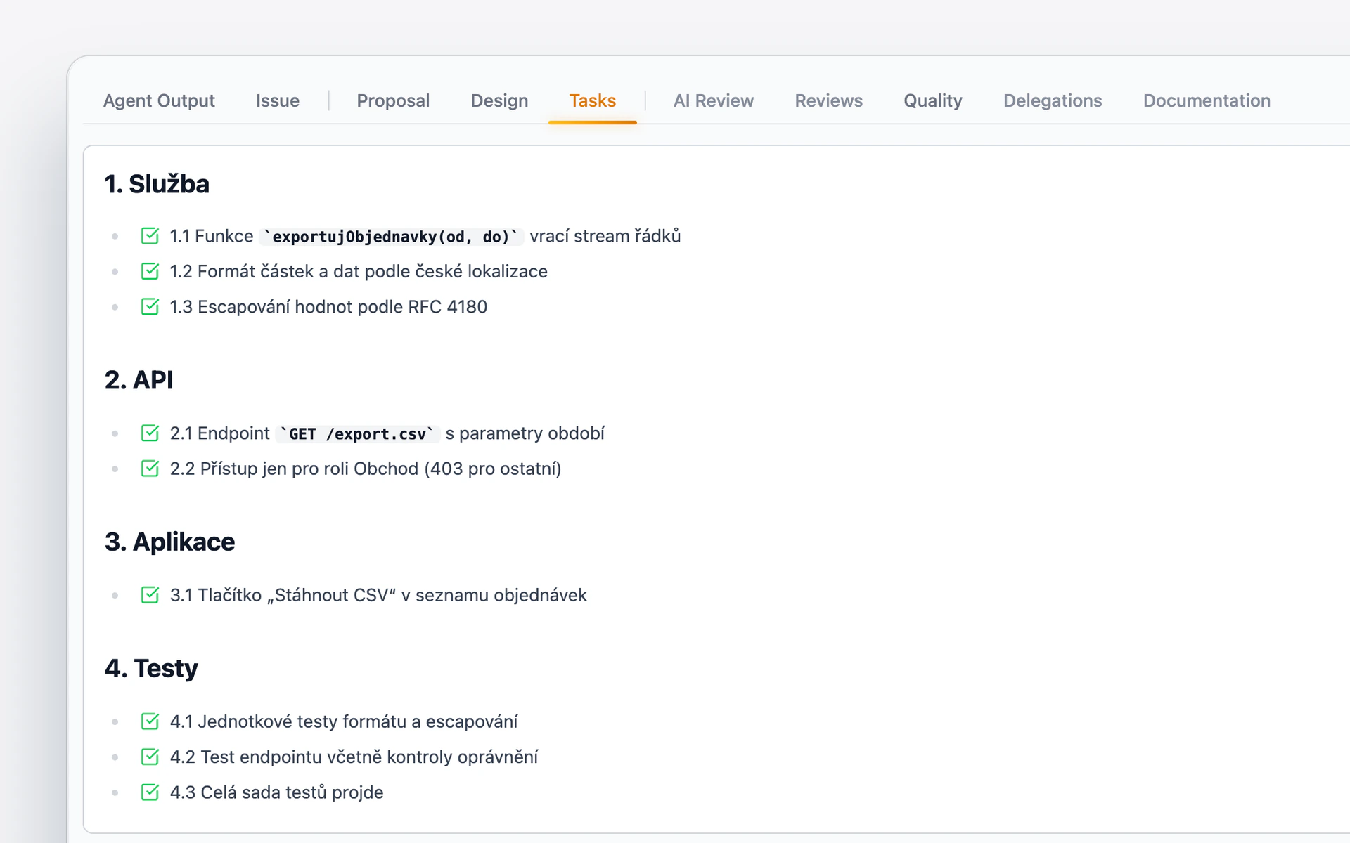
Task: Toggle the 4.1 Jednotkové testy checkbox
Action: point(150,721)
